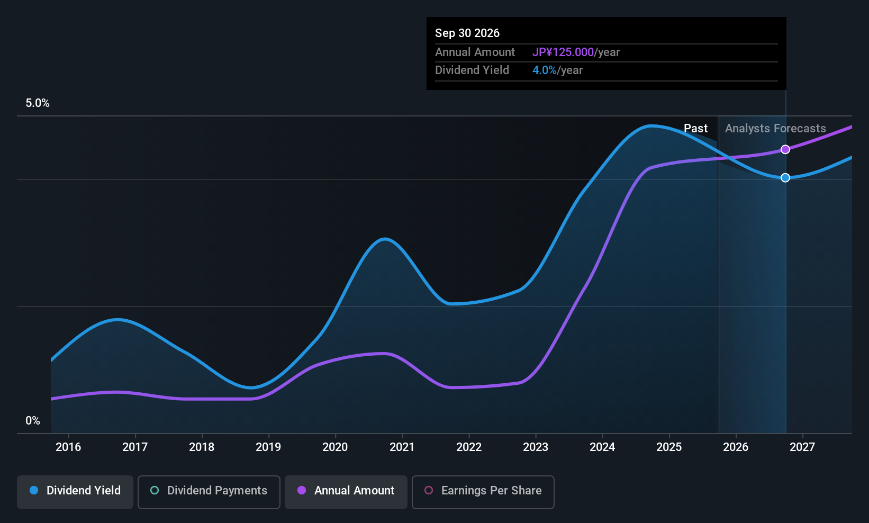Click the 2019 x-axis label
This screenshot has height=523, width=869.
[x=268, y=447]
